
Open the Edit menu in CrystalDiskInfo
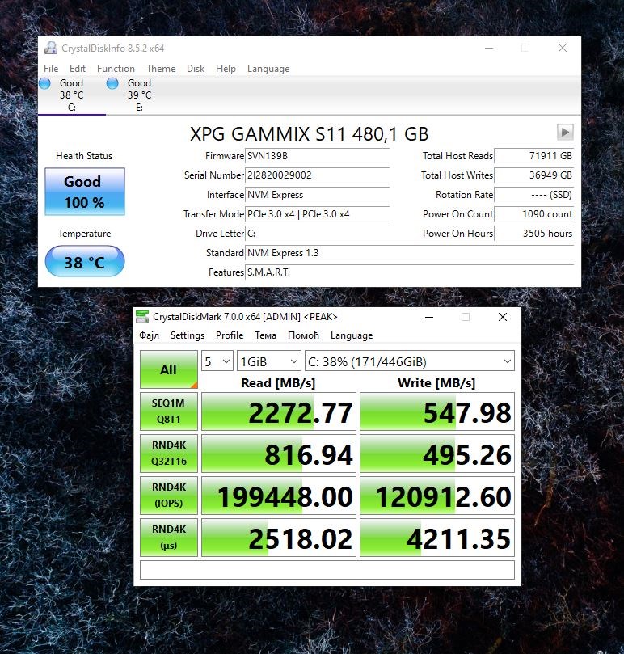coord(77,69)
